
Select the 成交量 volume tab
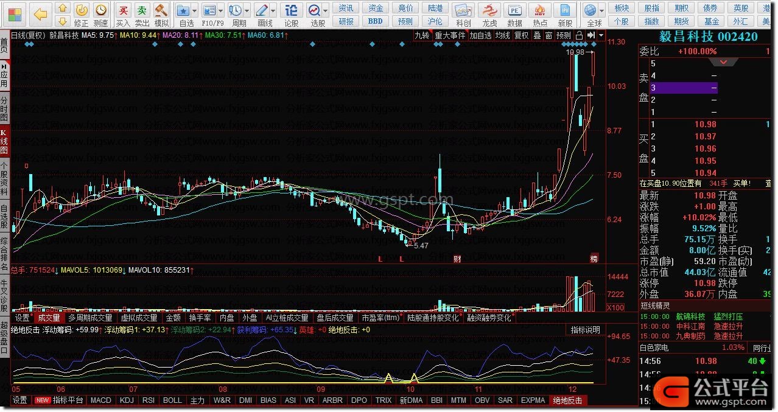tap(49, 318)
